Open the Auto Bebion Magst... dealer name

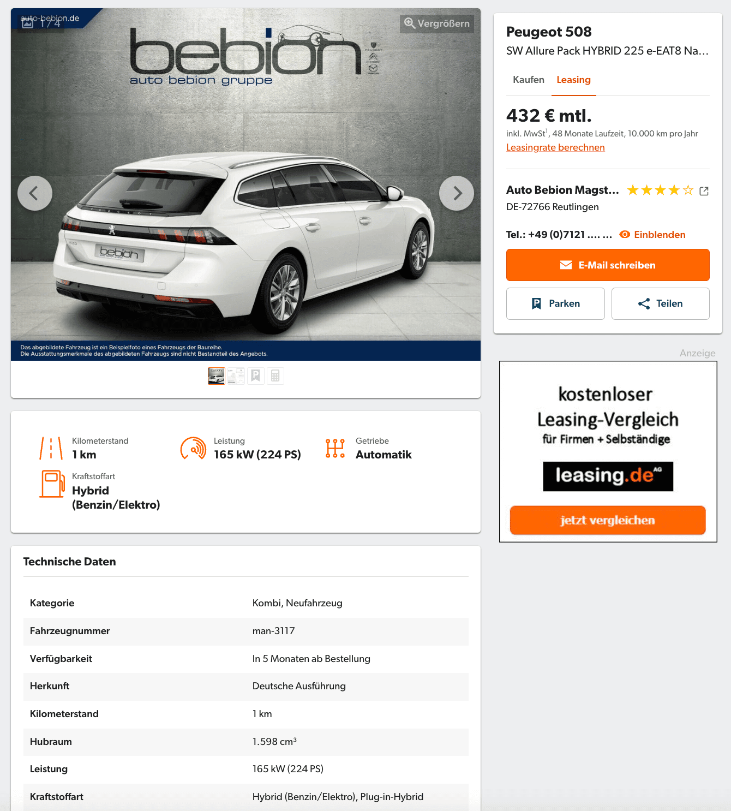[x=562, y=190]
